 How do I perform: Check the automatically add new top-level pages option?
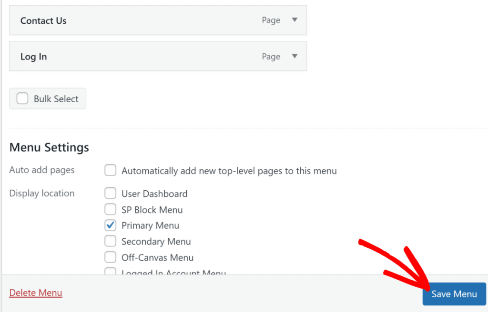110,170
